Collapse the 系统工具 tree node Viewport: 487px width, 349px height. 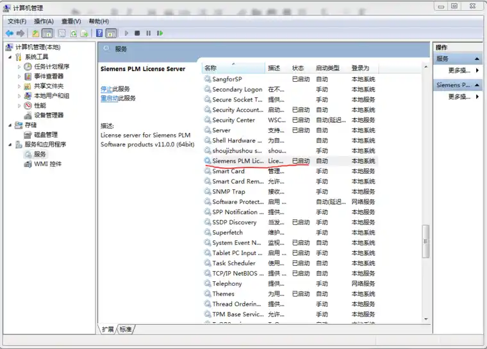click(x=10, y=57)
